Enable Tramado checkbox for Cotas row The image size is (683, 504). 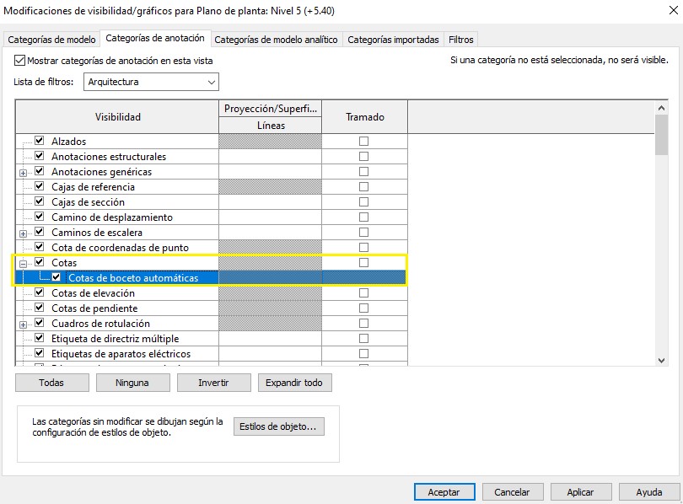tap(364, 263)
